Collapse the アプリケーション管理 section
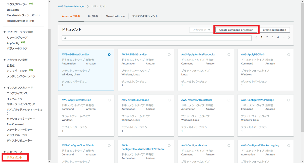This screenshot has height=163, width=304. (4, 32)
